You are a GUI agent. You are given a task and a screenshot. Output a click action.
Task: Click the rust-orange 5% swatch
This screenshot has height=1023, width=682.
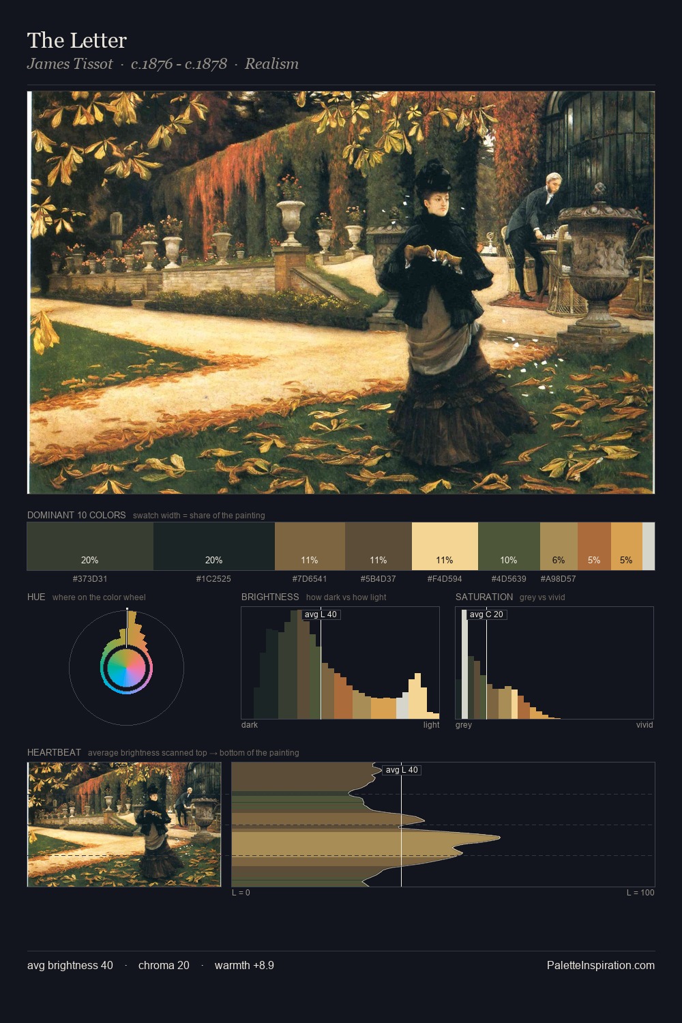coord(594,546)
